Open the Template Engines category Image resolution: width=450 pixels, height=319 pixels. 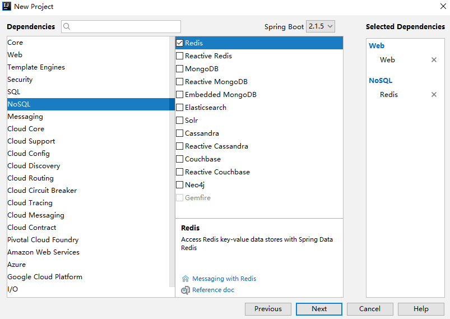click(36, 67)
